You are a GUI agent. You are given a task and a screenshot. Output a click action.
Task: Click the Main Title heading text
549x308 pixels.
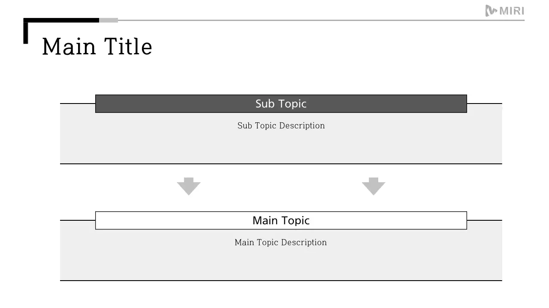[x=97, y=46]
